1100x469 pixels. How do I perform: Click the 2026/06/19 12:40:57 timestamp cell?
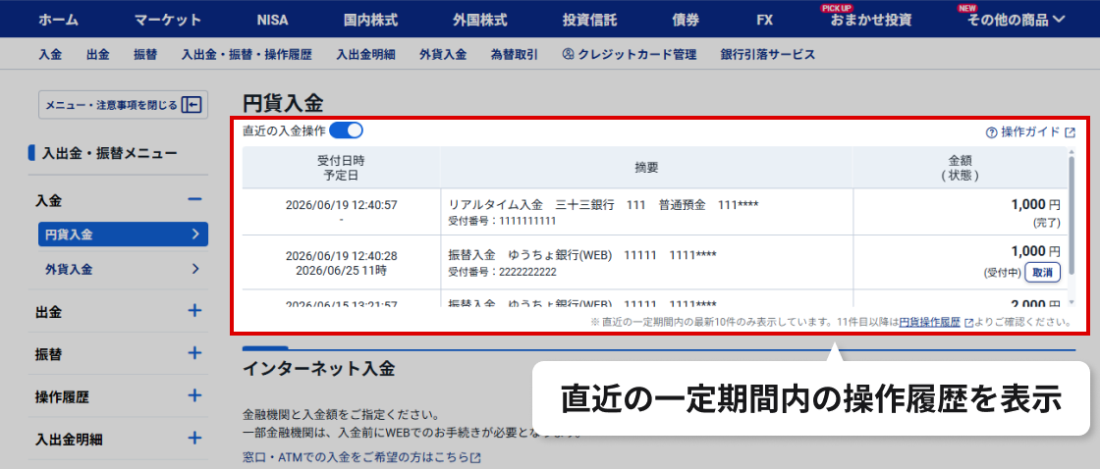[342, 205]
